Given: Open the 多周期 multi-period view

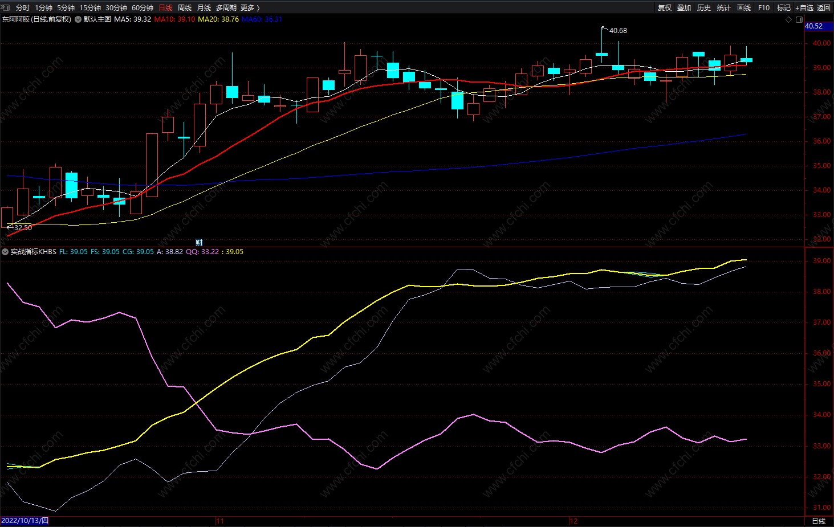Looking at the screenshot, I should pyautogui.click(x=226, y=8).
